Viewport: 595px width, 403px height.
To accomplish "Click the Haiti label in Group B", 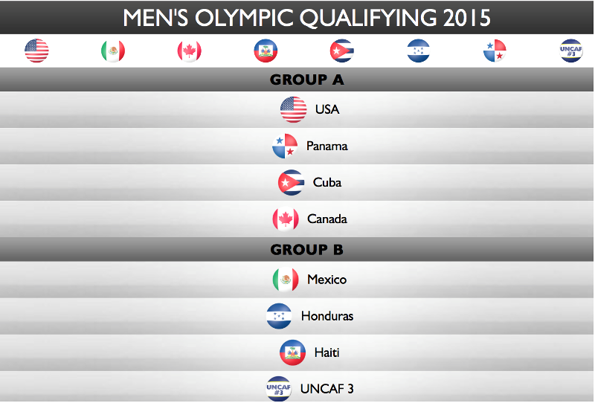I will (x=327, y=352).
